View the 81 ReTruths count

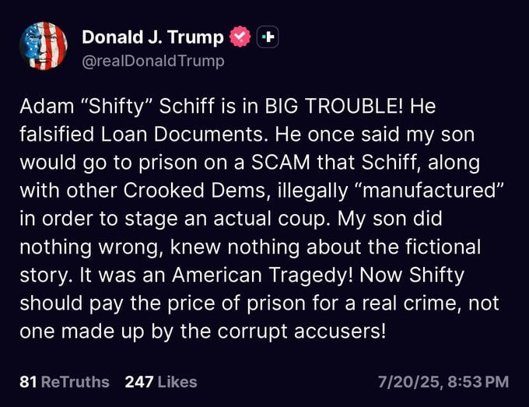[28, 382]
